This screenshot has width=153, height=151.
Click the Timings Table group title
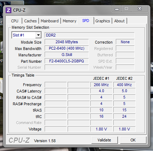coord(23,75)
